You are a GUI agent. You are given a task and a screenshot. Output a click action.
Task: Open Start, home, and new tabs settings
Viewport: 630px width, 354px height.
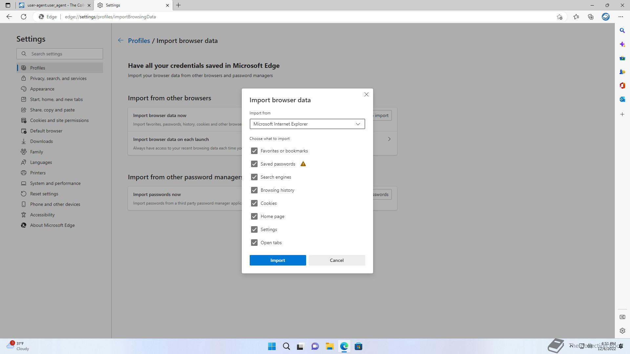pos(60,99)
